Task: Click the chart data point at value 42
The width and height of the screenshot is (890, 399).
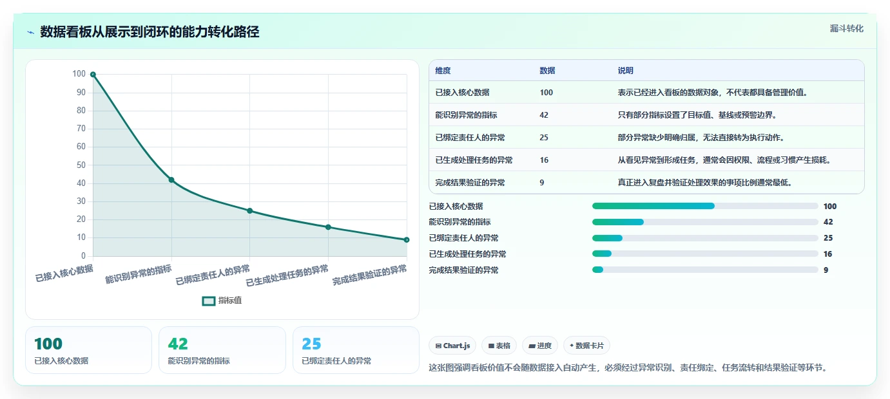Action: pyautogui.click(x=171, y=180)
